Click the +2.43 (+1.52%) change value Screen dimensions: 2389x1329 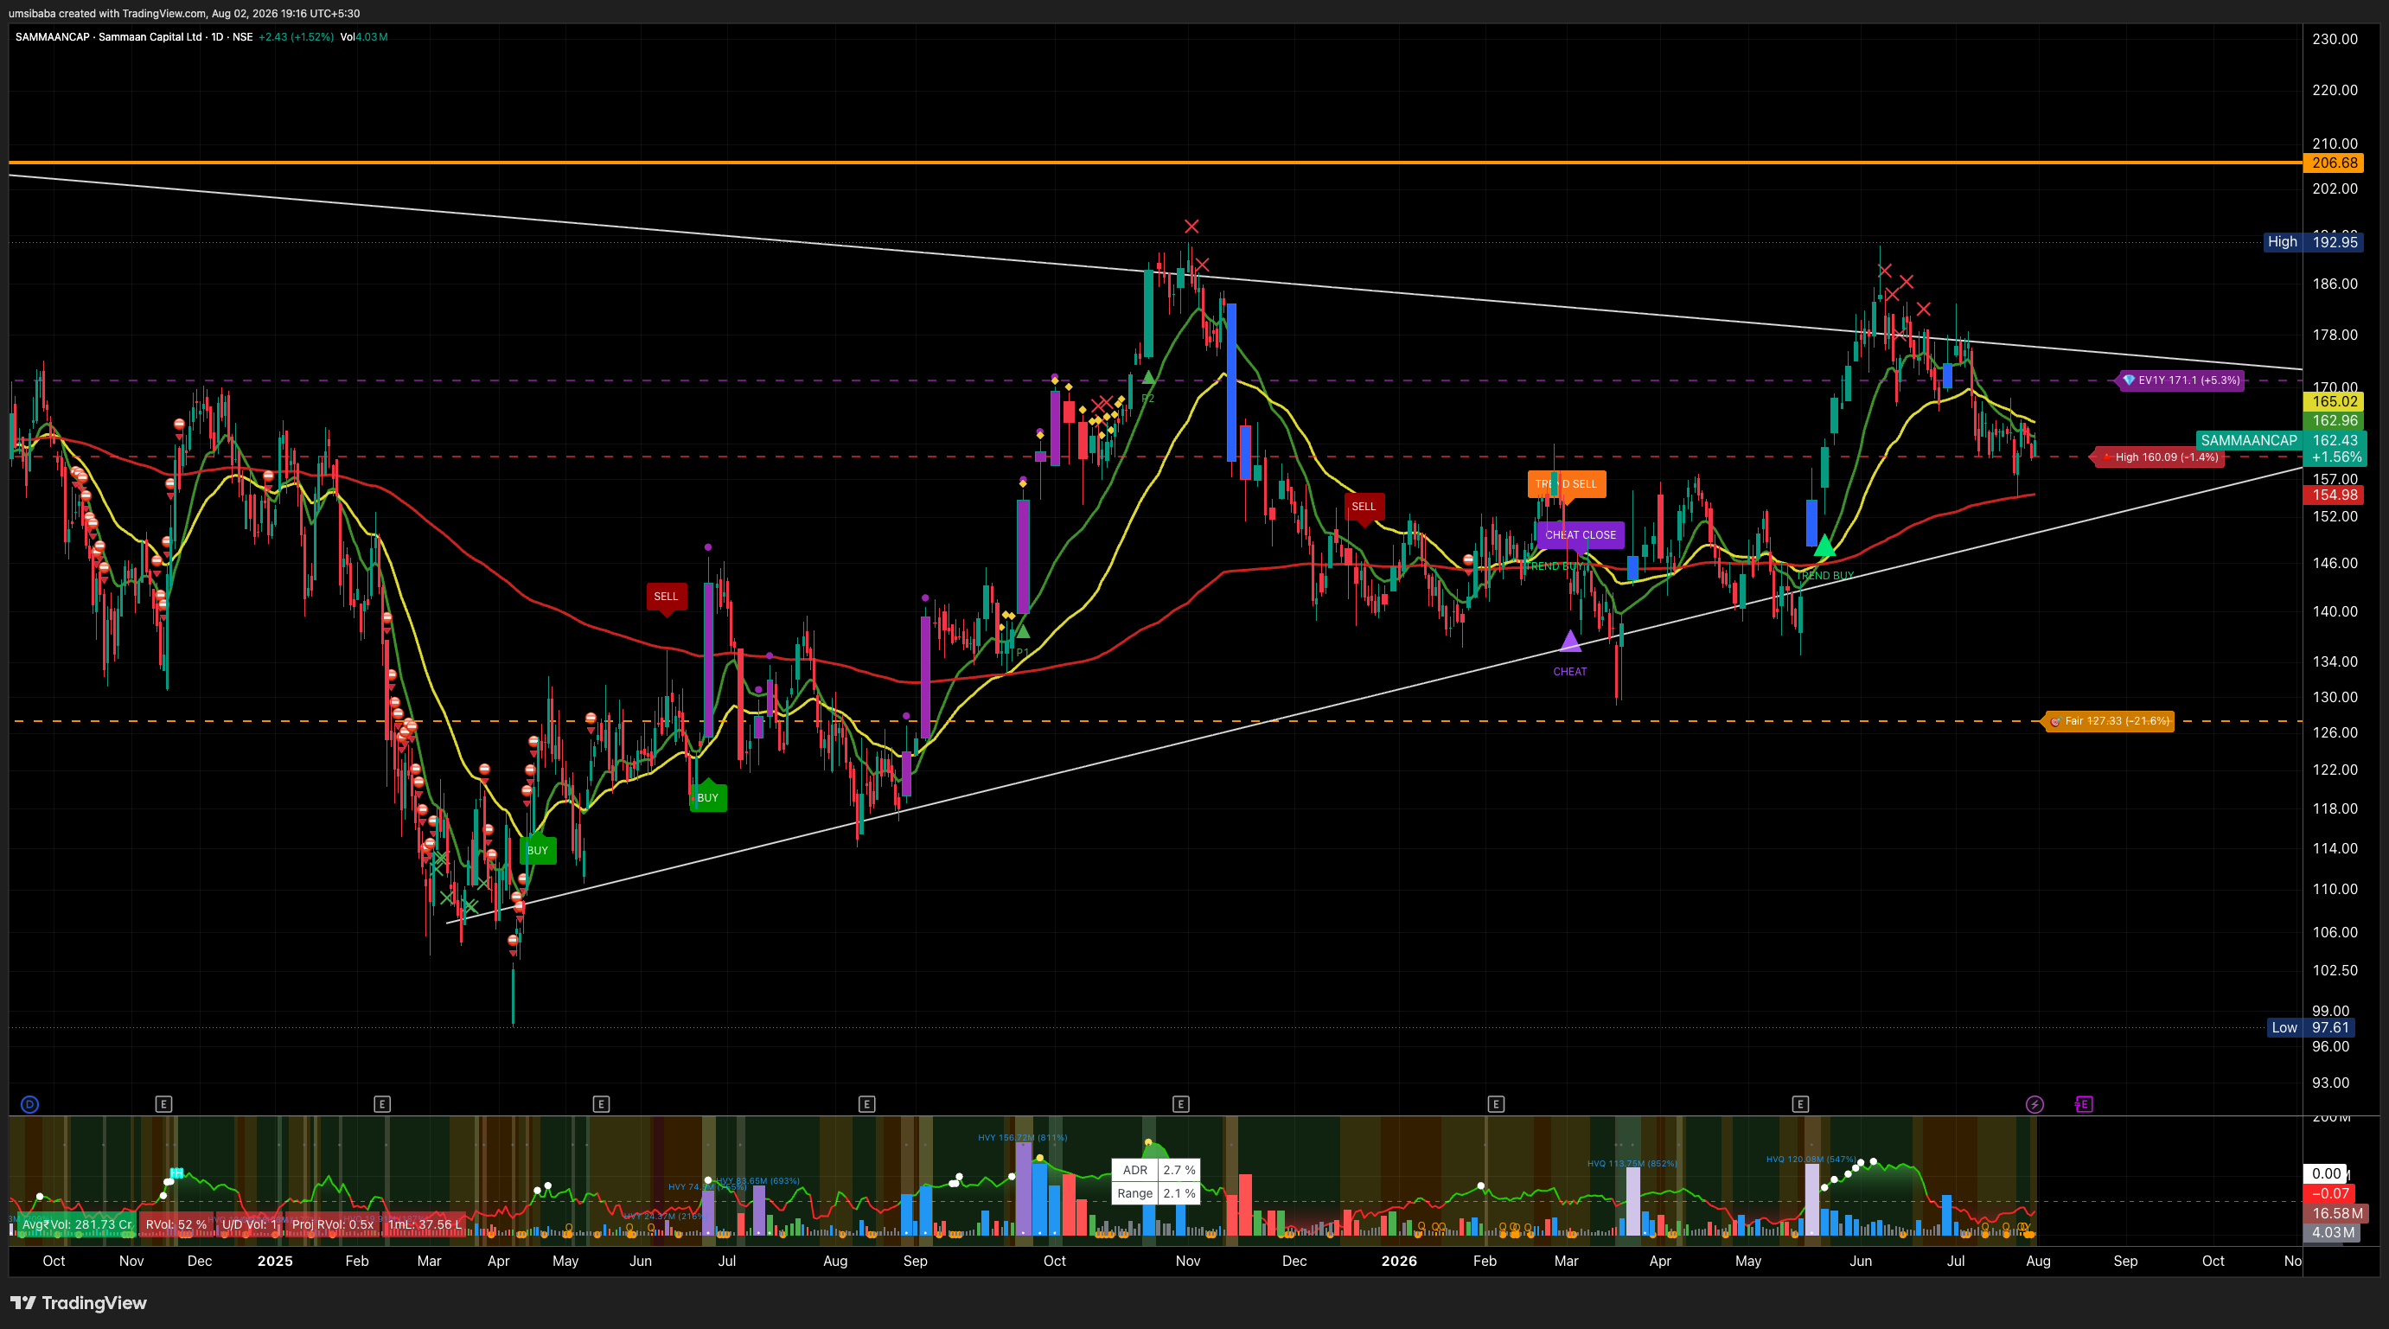[296, 37]
